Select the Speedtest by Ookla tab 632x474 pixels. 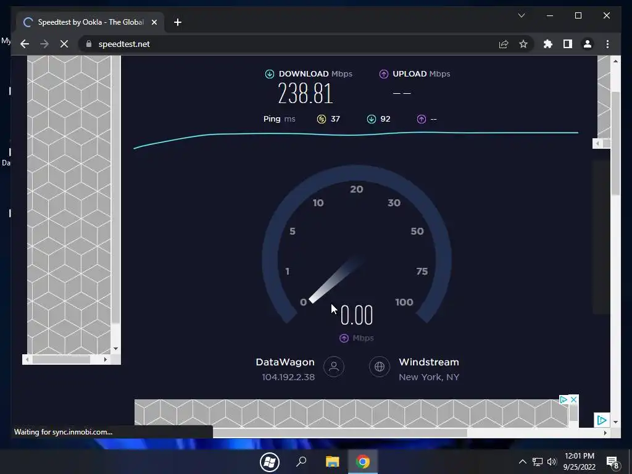click(x=91, y=22)
